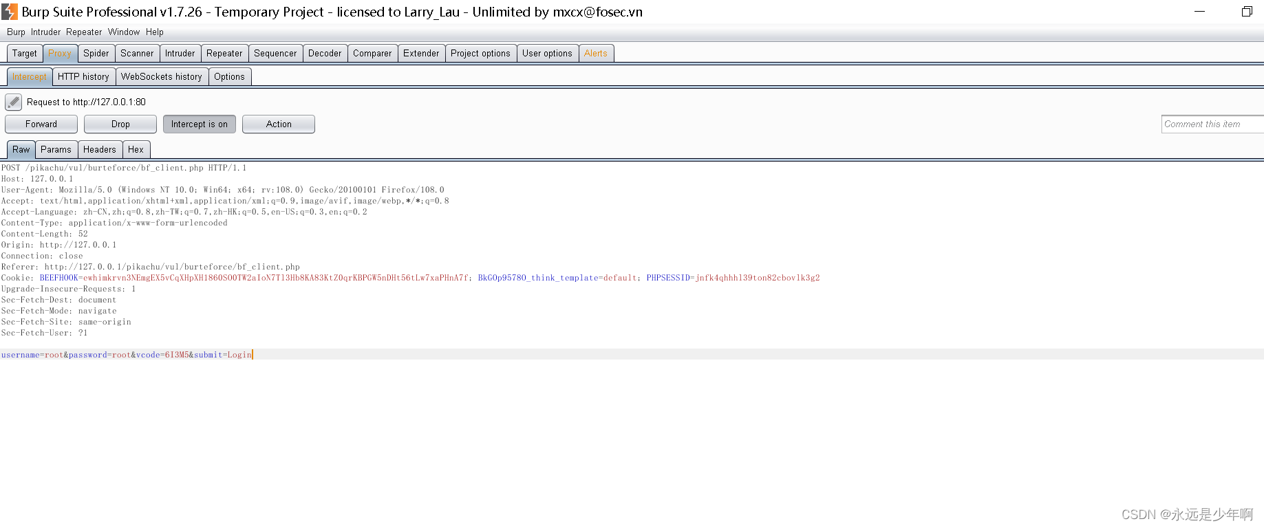Open the WebSockets history sub-tab
This screenshot has height=528, width=1264.
coord(162,77)
